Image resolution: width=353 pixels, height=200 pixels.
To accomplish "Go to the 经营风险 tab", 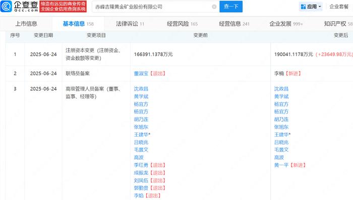I will [x=182, y=24].
